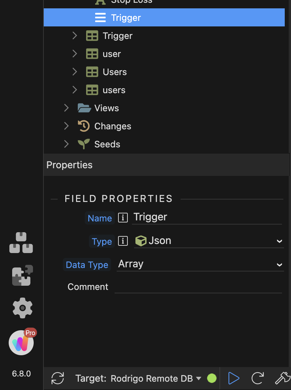Open the Type dropdown showing Json
291x390 pixels.
click(209, 241)
